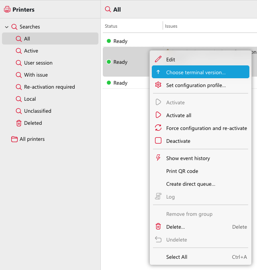Click the Deactivate square icon
This screenshot has height=270, width=257.
click(158, 141)
